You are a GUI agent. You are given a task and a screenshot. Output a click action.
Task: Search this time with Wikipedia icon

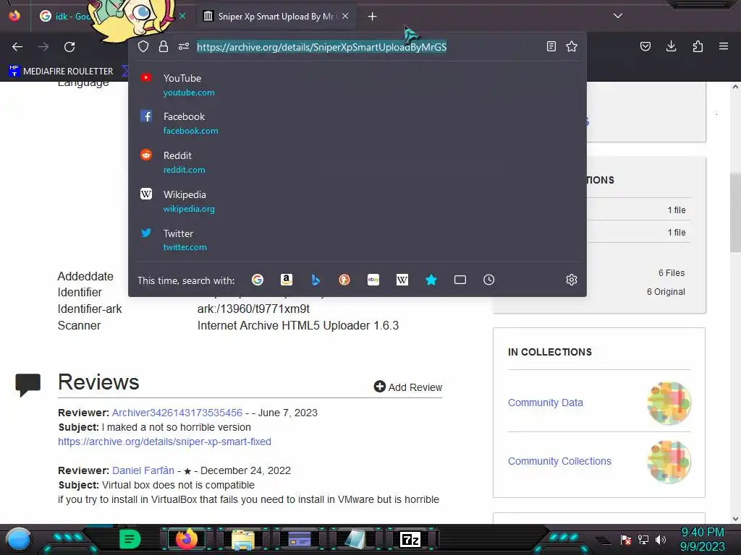[x=402, y=280]
